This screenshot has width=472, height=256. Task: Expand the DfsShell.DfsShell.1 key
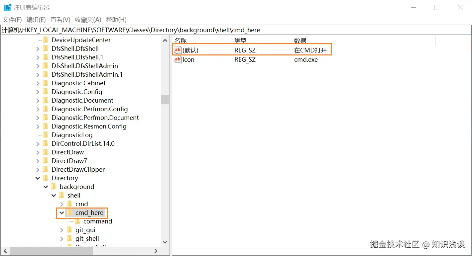(x=38, y=57)
